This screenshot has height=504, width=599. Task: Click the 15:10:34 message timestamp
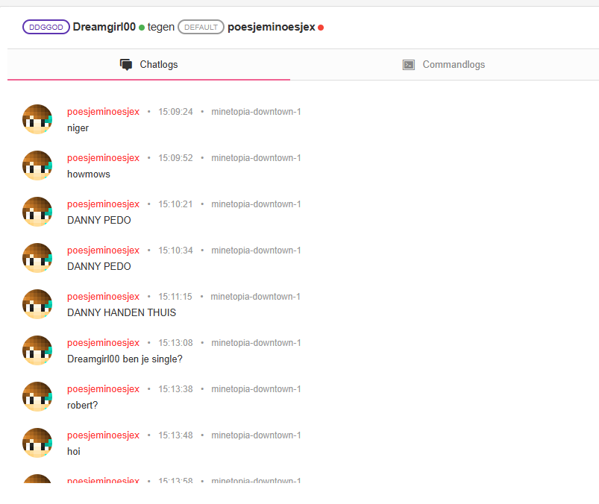tap(175, 251)
